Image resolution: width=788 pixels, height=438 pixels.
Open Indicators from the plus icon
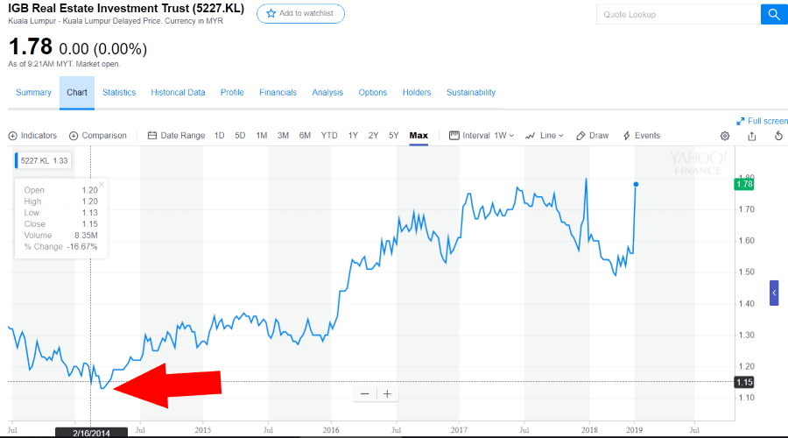(32, 136)
